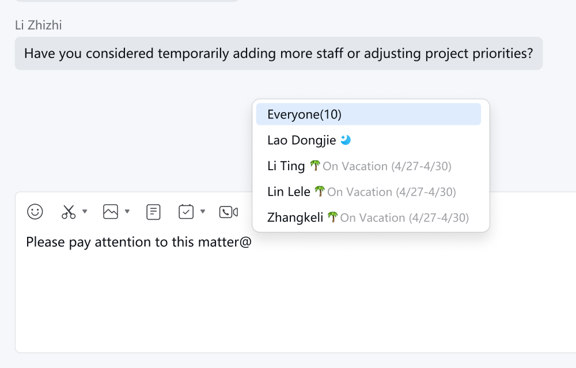Open the document note icon in toolbar
The image size is (576, 368).
click(153, 212)
